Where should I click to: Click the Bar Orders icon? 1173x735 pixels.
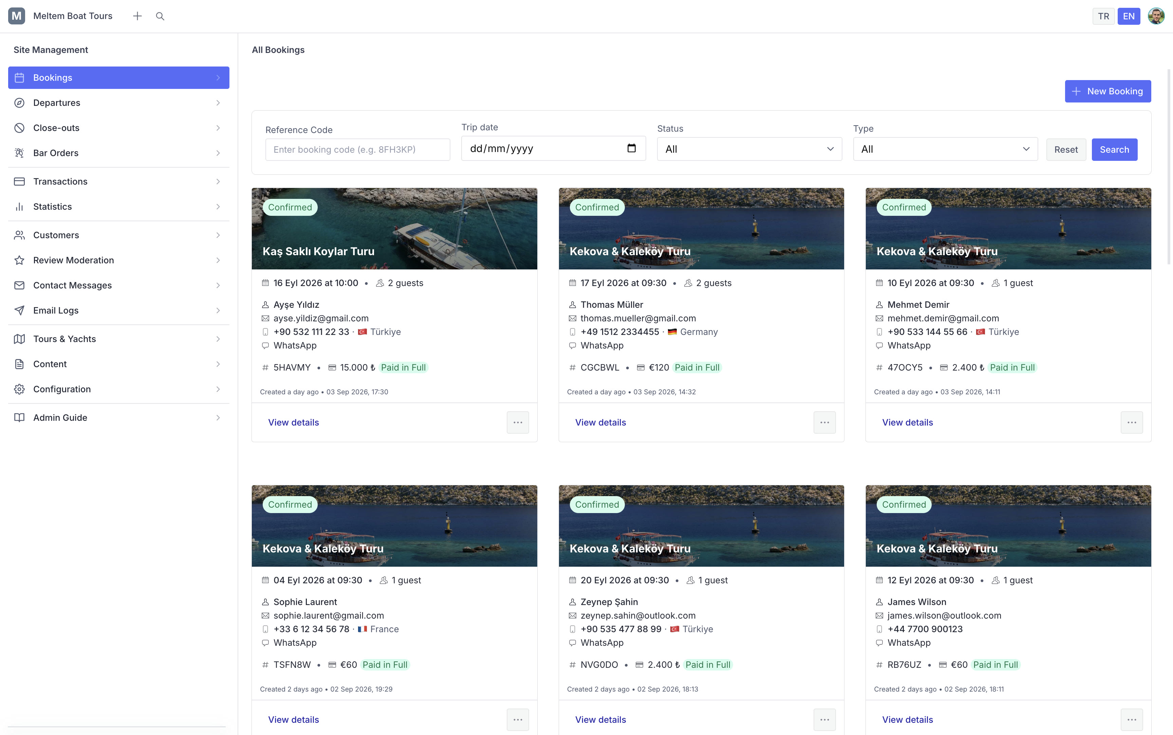(x=19, y=153)
